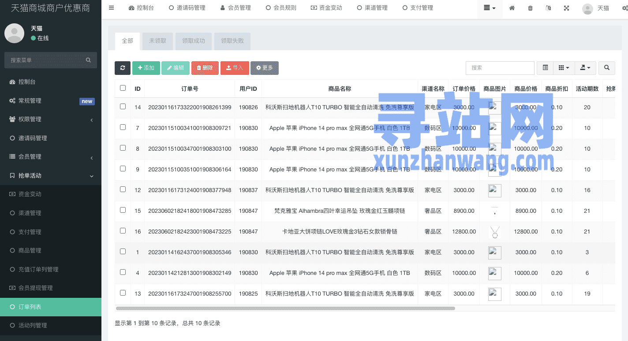Click the trash icon in top navbar

[530, 8]
